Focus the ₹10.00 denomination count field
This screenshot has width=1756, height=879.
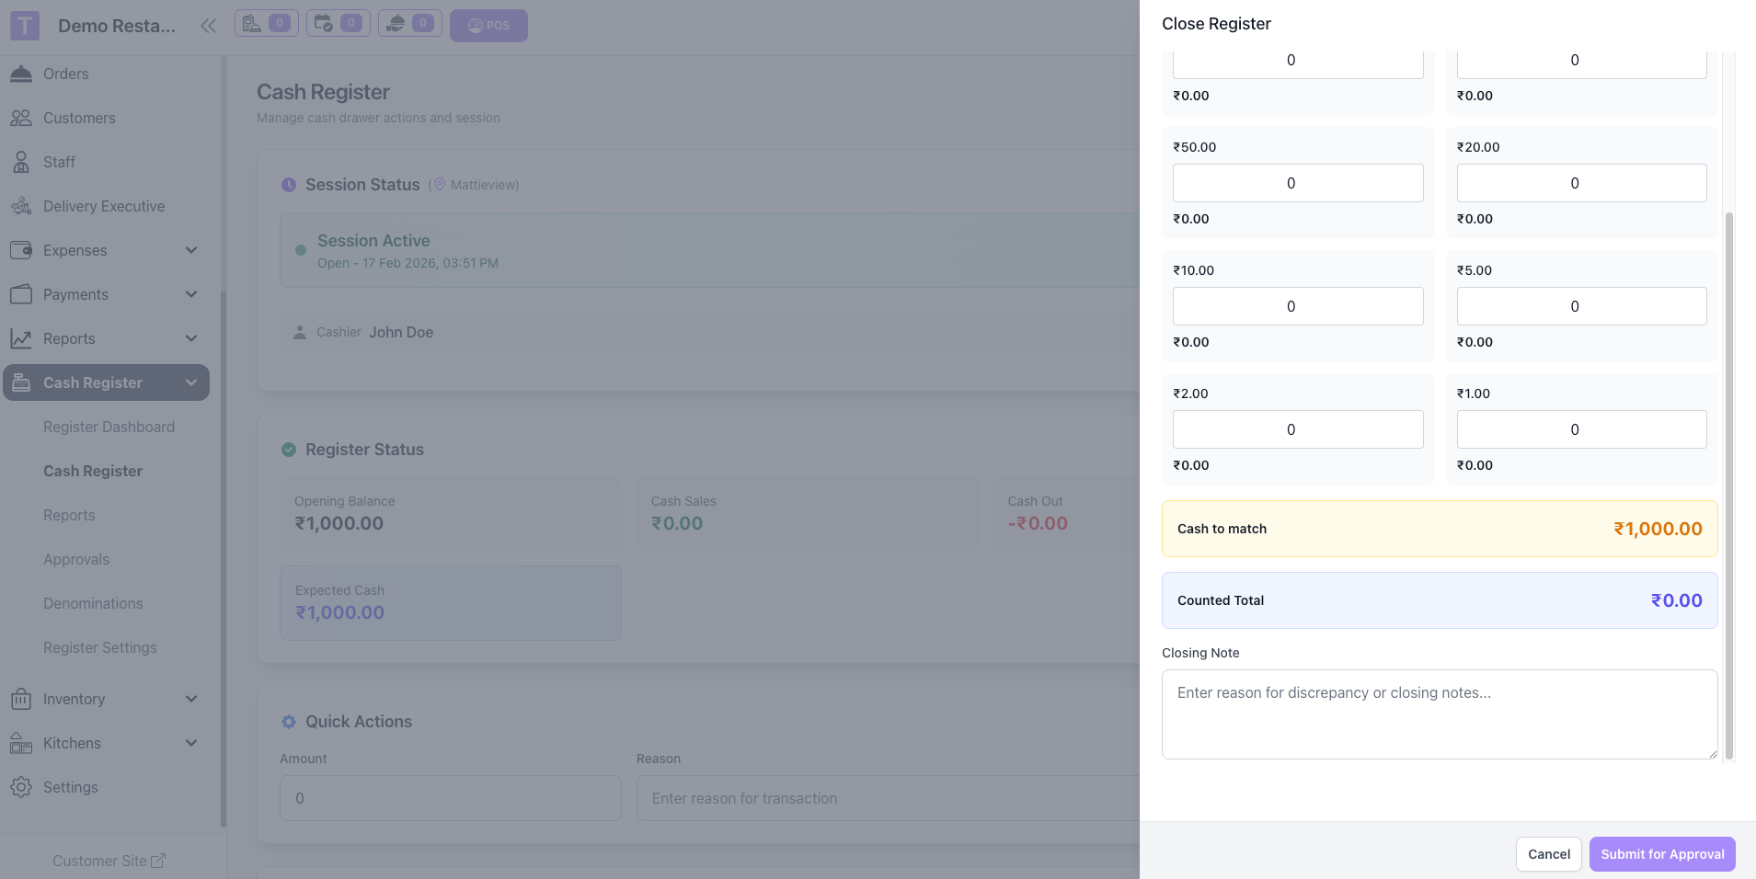tap(1298, 306)
